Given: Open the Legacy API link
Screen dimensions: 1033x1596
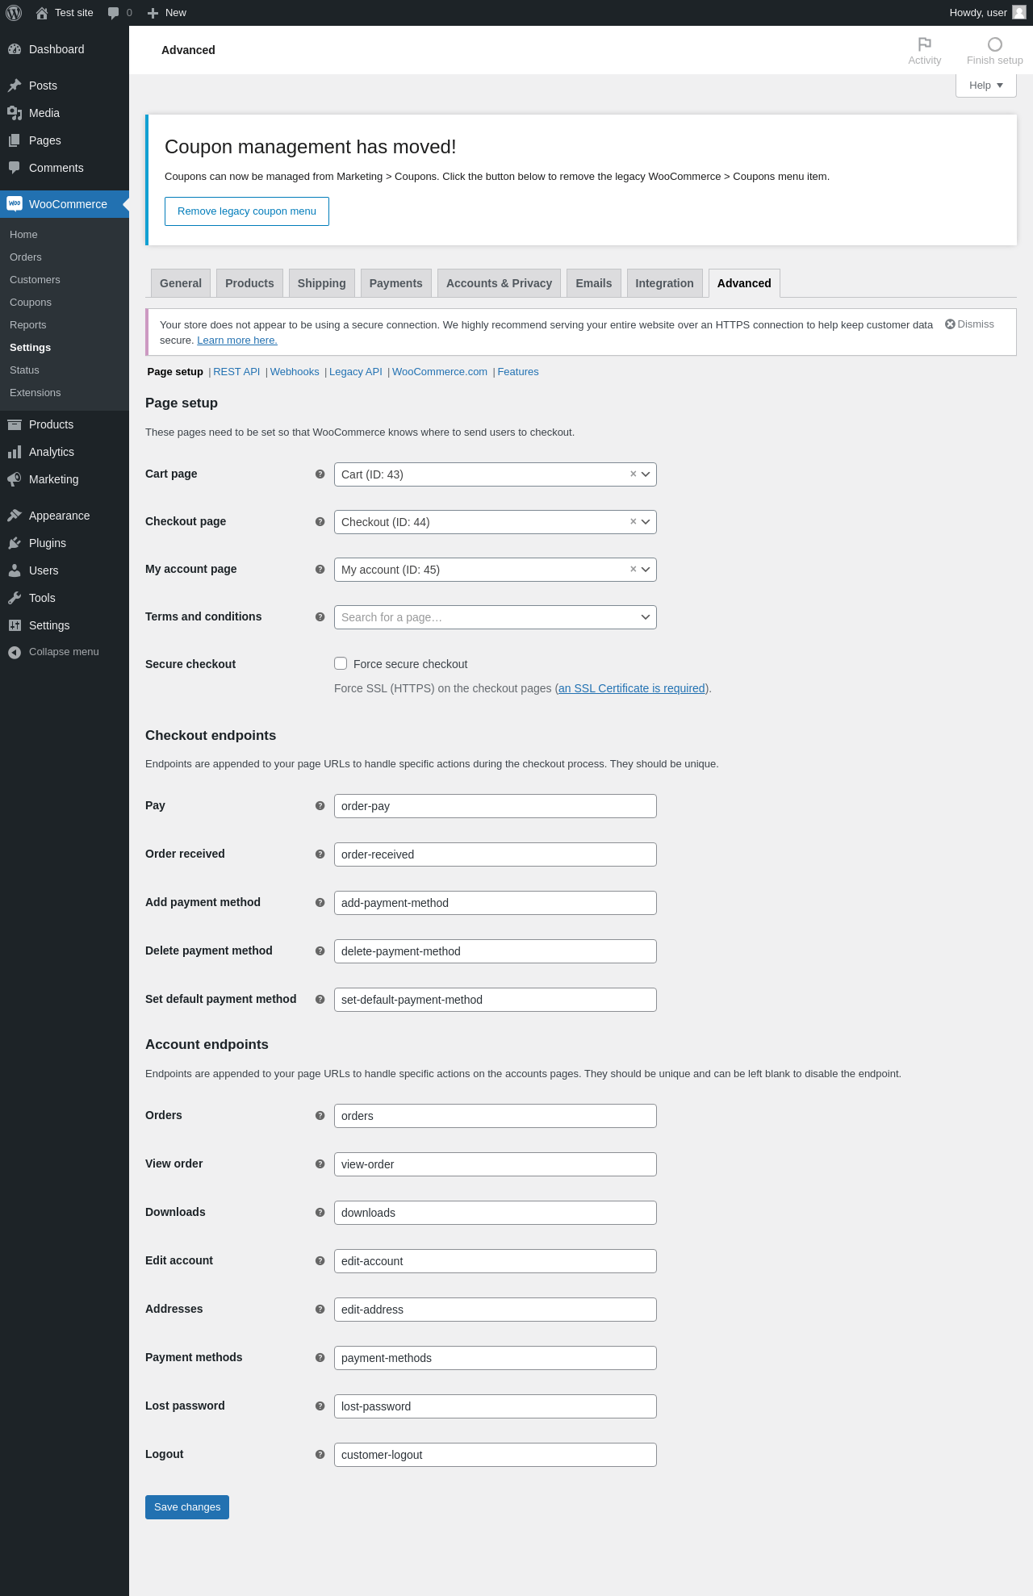Looking at the screenshot, I should pos(356,372).
